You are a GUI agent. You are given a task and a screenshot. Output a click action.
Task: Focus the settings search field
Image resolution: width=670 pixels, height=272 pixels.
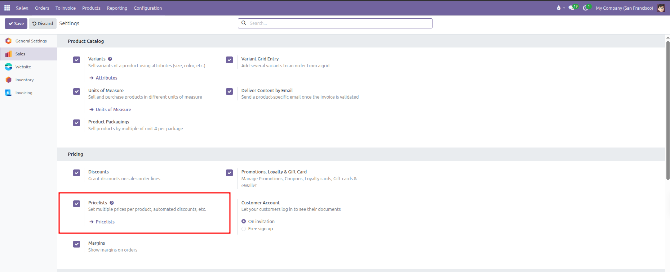[335, 23]
